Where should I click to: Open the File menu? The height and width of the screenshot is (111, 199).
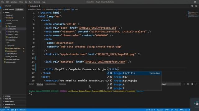[2, 2]
